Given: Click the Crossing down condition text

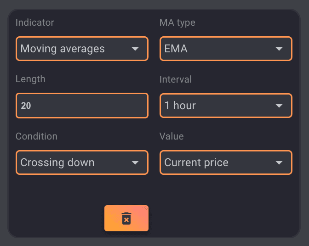Looking at the screenshot, I should point(57,162).
